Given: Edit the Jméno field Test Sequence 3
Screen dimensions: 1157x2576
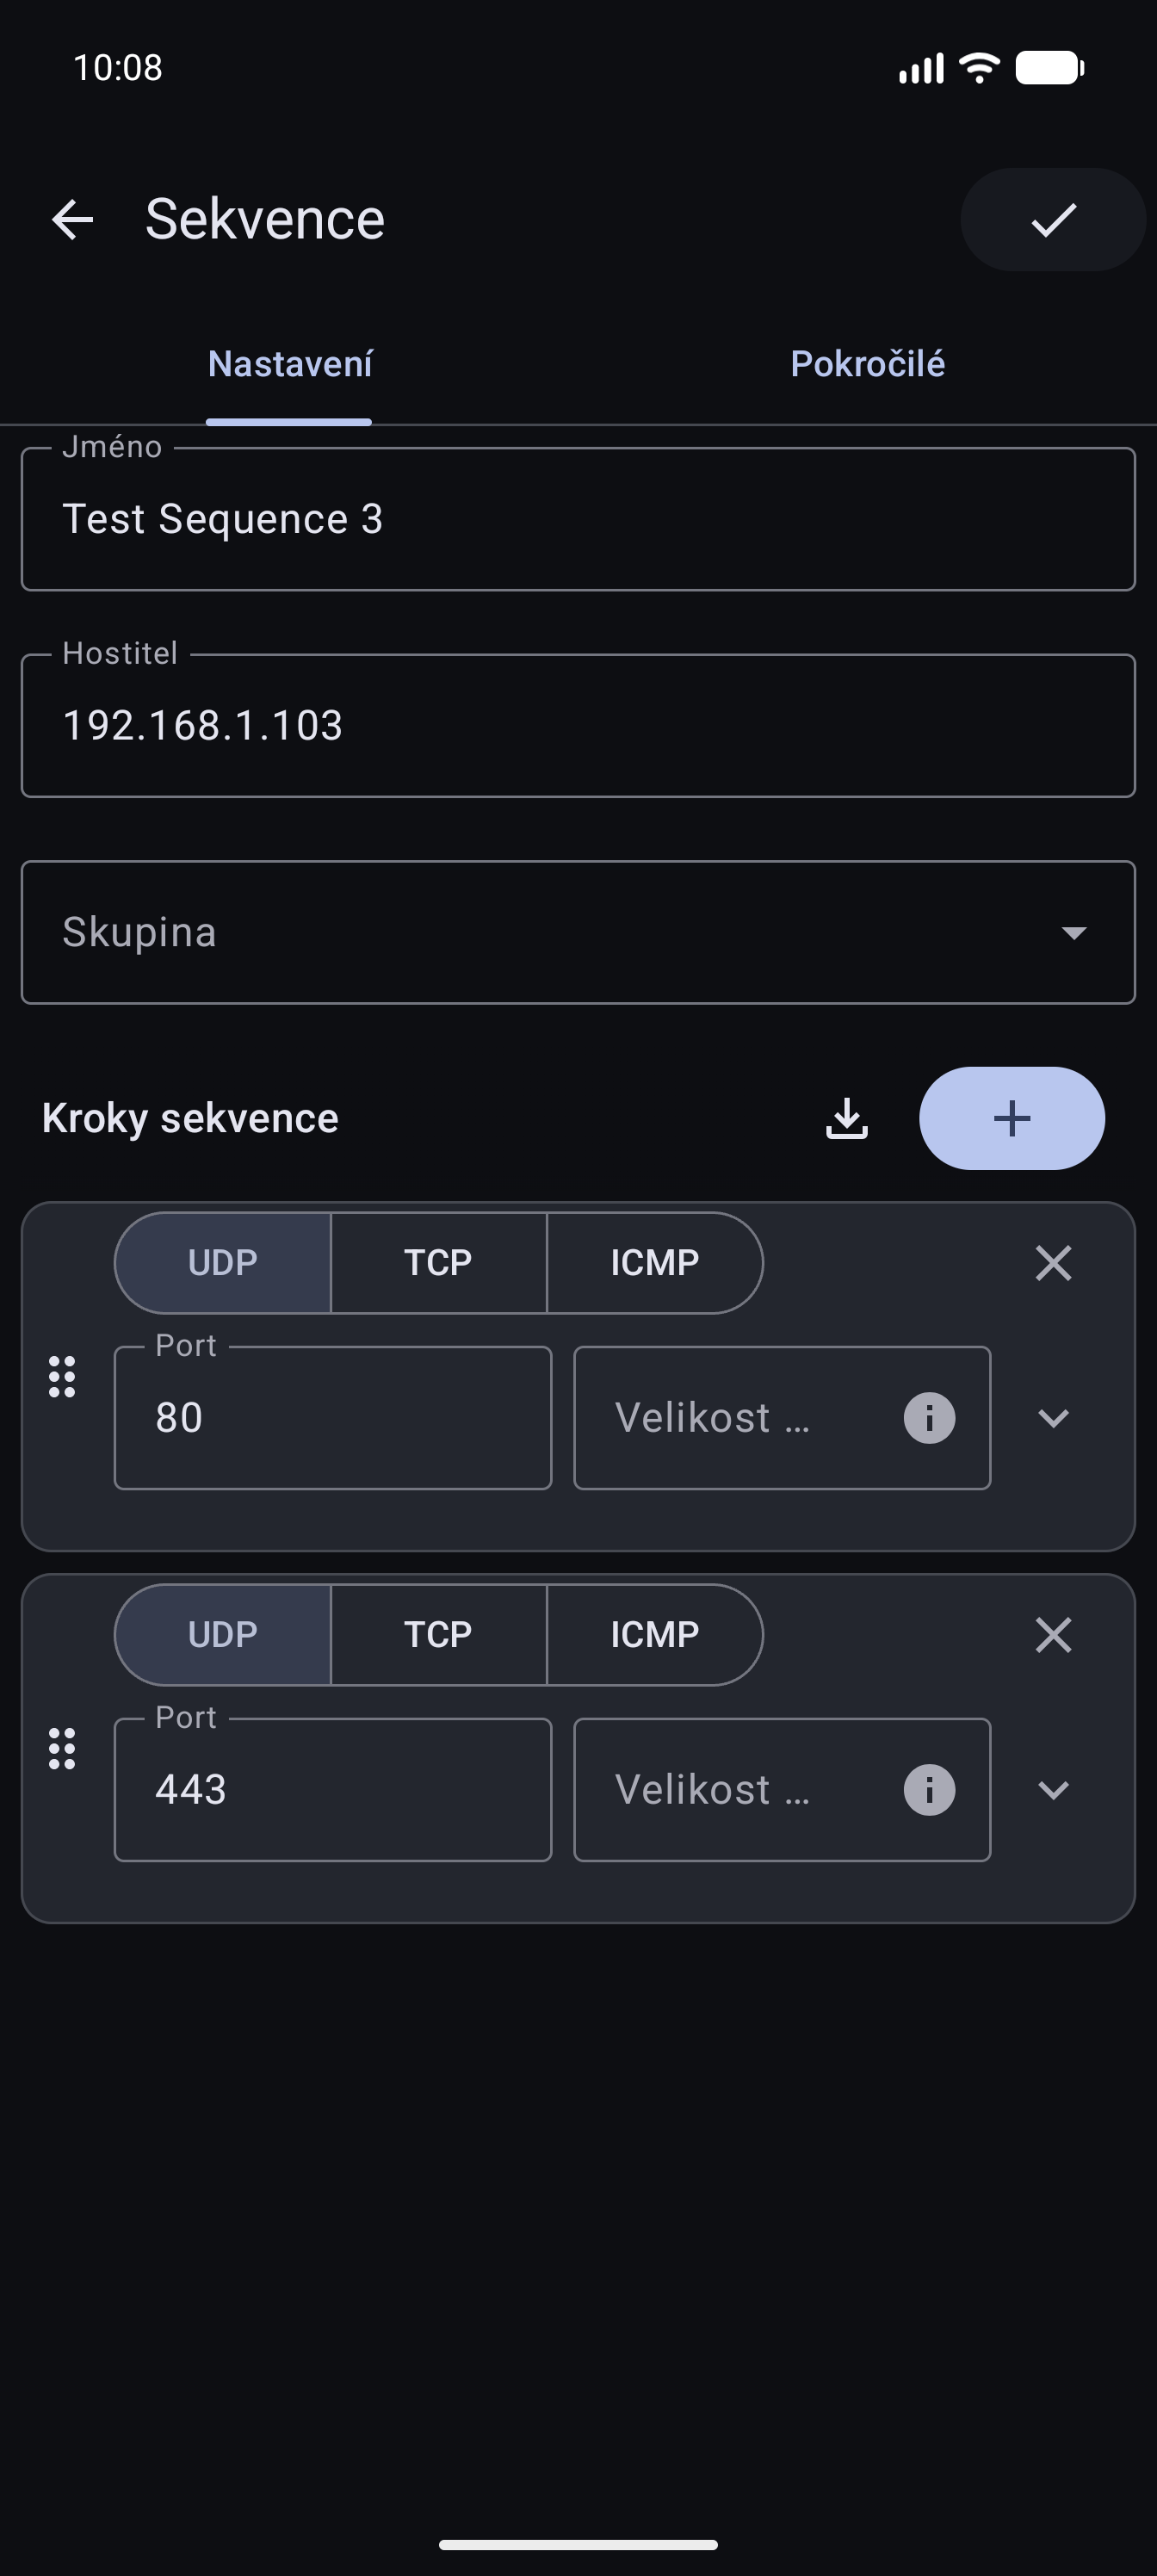Looking at the screenshot, I should click(578, 519).
